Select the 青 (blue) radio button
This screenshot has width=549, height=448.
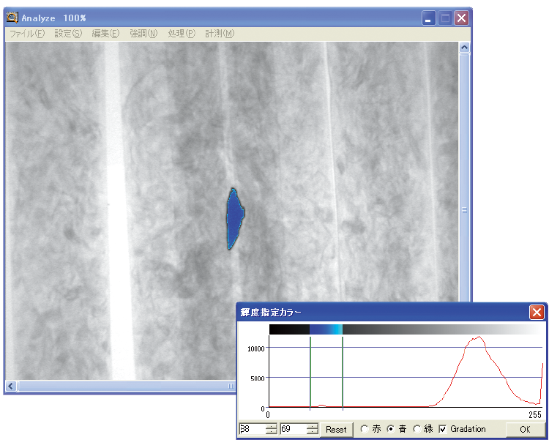click(x=391, y=429)
